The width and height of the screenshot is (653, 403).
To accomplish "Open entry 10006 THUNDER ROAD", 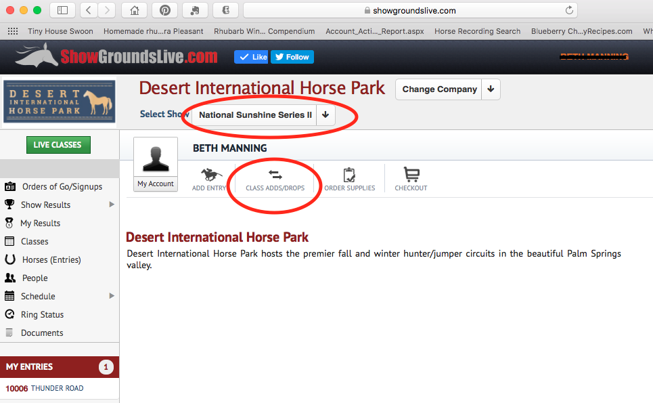I will pyautogui.click(x=44, y=388).
